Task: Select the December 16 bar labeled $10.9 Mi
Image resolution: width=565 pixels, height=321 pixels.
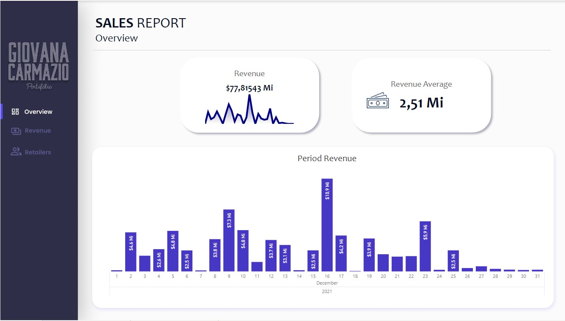Action: pos(327,225)
